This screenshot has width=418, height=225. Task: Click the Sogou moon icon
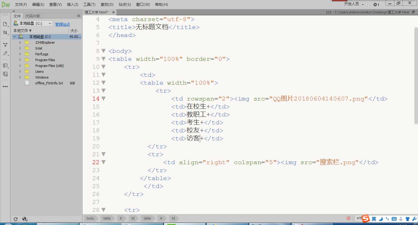coord(381,219)
